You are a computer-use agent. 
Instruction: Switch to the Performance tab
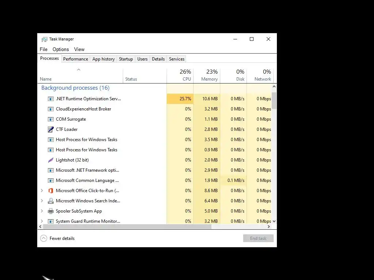pos(76,59)
